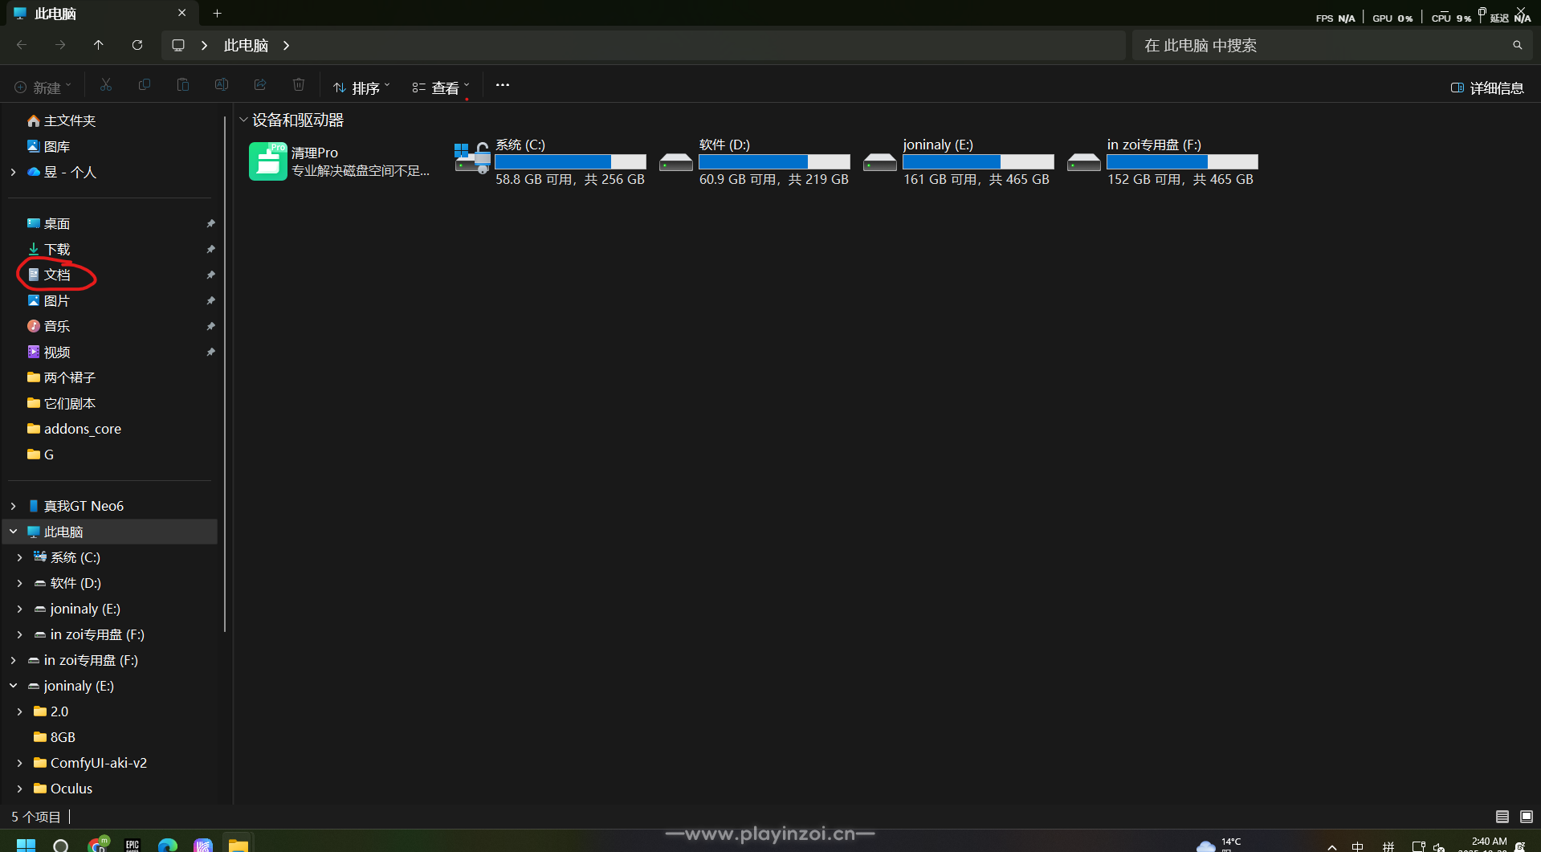1541x852 pixels.
Task: Switch to large thumbnails view icon
Action: (1527, 817)
